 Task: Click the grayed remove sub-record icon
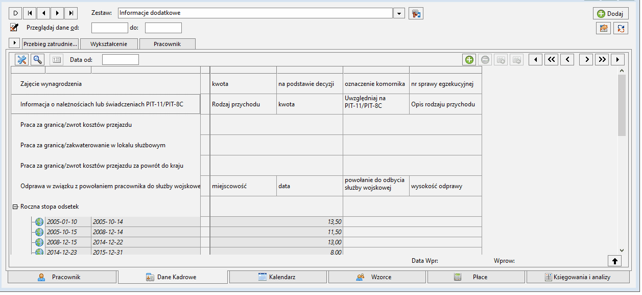517,60
